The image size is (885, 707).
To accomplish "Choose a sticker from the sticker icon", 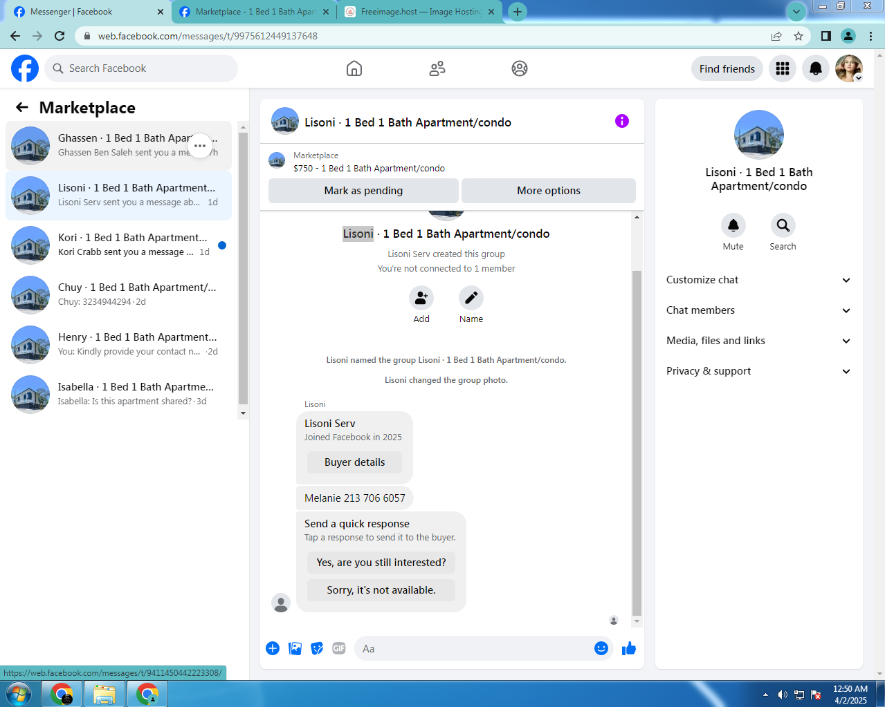I will 317,648.
